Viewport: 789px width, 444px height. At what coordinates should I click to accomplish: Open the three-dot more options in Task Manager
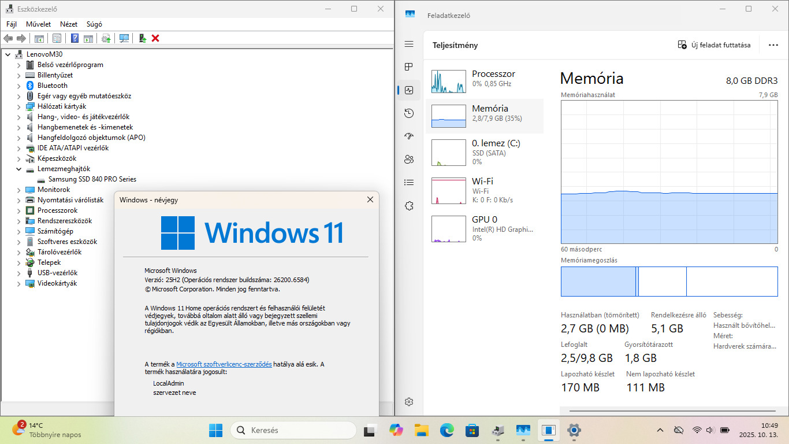point(773,45)
